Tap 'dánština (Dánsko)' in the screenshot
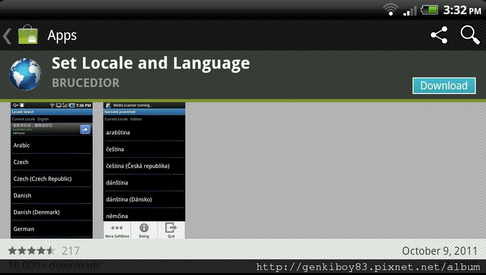Image resolution: width=486 pixels, height=275 pixels. [129, 199]
